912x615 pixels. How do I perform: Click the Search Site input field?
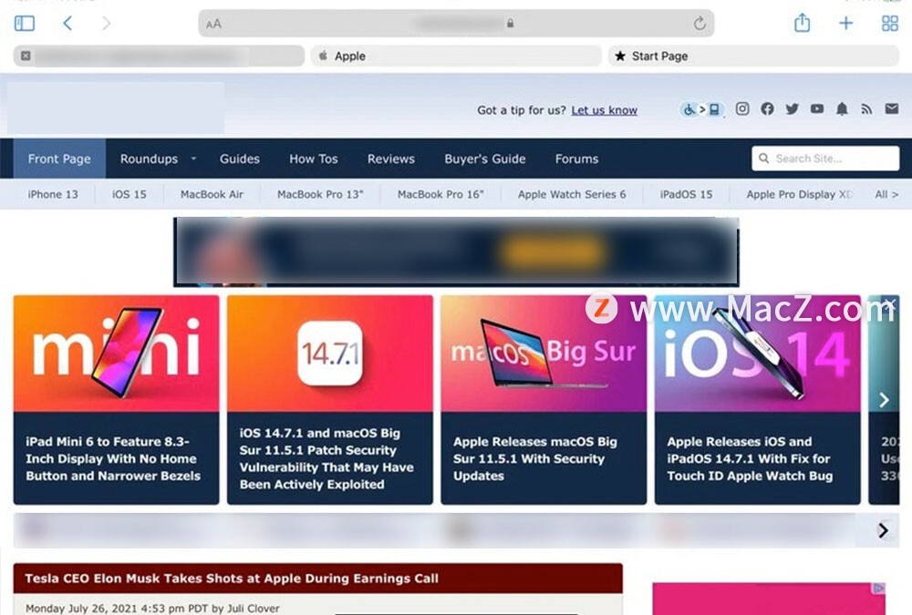click(825, 159)
